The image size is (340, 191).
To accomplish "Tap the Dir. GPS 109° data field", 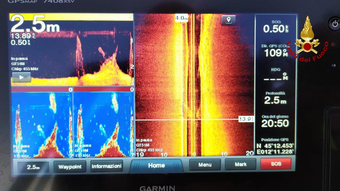I will point(275,50).
